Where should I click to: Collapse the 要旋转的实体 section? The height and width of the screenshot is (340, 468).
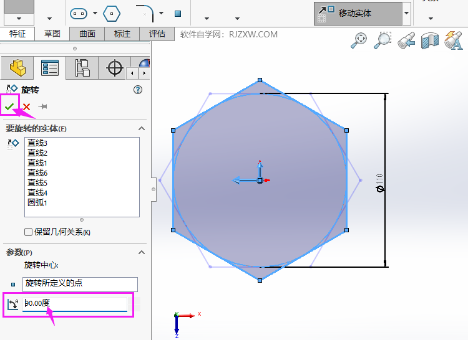pyautogui.click(x=142, y=128)
